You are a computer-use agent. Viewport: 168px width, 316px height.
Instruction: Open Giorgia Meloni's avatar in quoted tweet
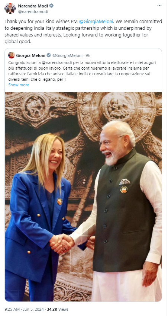tap(12, 55)
